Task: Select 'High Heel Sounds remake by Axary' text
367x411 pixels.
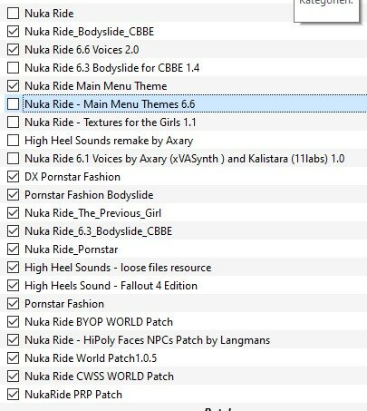Action: click(x=109, y=141)
